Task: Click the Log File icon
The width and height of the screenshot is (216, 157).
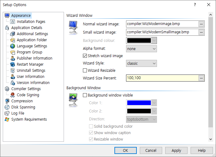Action: [x=7, y=113]
